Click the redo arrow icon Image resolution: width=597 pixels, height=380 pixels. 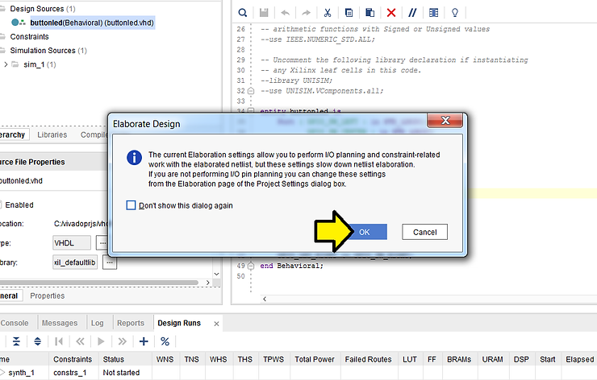(x=306, y=13)
